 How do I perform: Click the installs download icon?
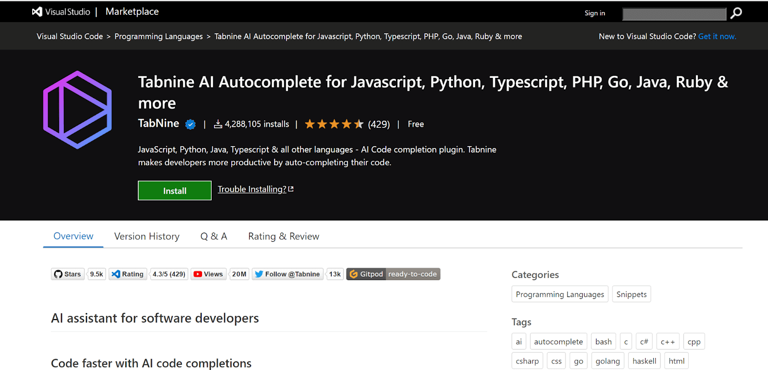tap(218, 124)
